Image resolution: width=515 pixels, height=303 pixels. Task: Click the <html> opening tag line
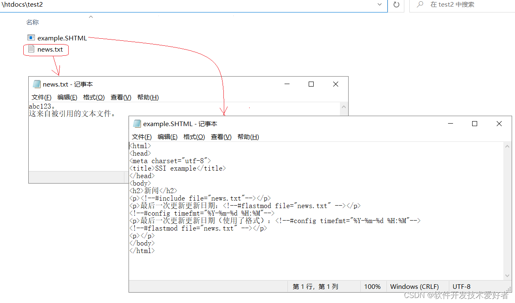coord(140,146)
